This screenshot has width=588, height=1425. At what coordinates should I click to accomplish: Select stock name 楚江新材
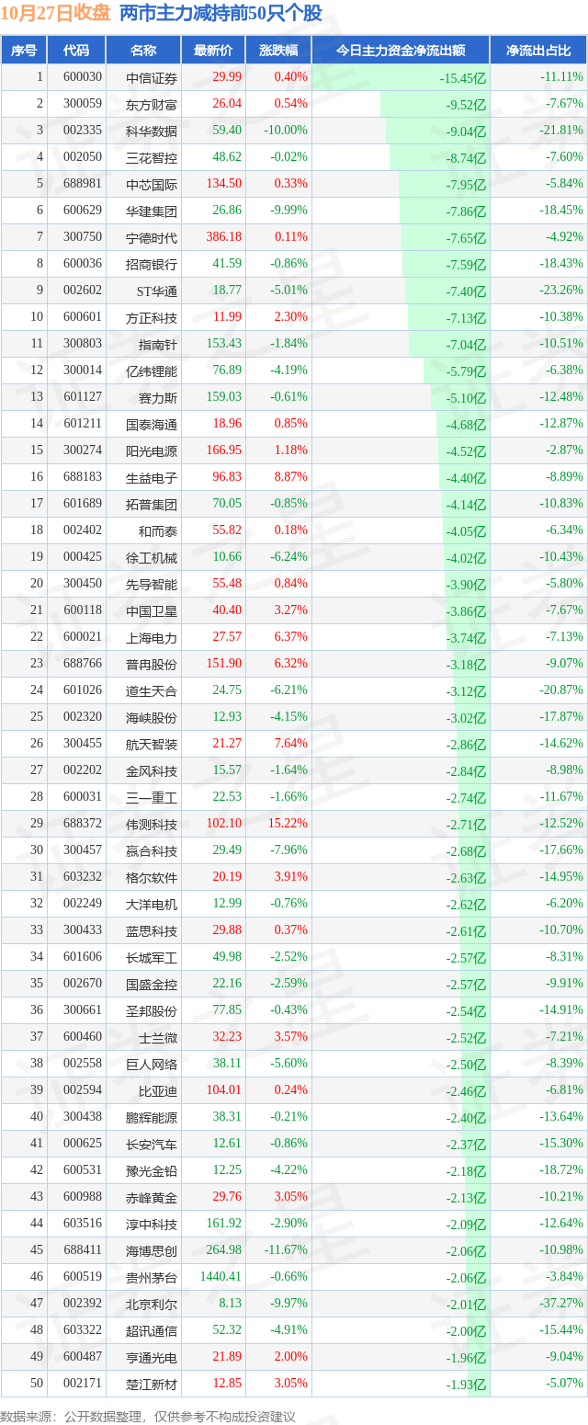(152, 1384)
